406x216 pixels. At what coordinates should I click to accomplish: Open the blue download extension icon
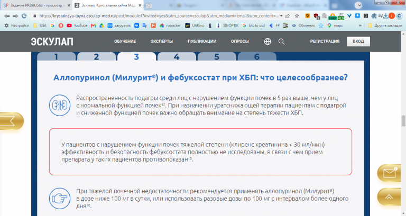click(357, 16)
